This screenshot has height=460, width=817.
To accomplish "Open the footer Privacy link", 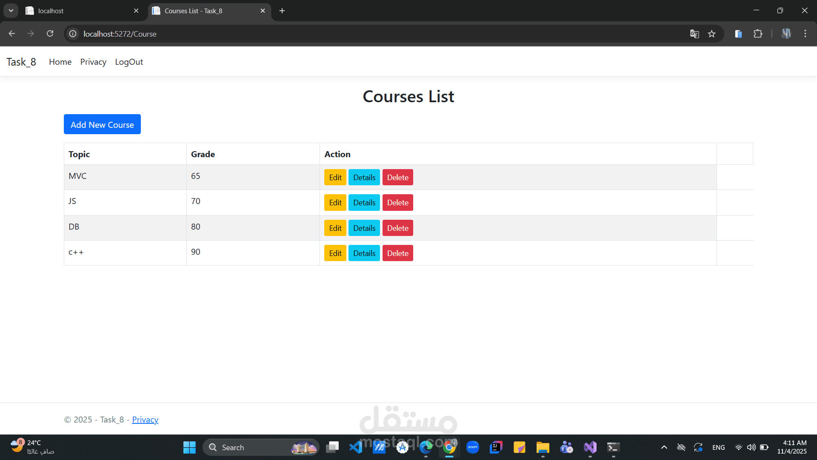I will tap(145, 420).
